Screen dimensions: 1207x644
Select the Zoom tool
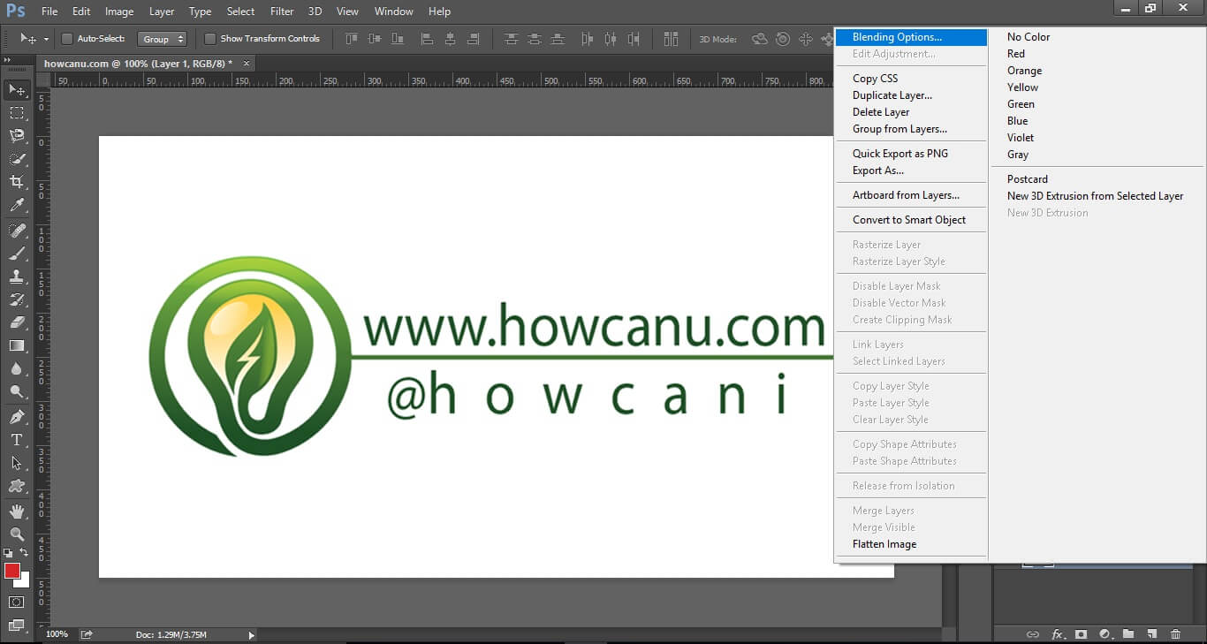tap(17, 534)
